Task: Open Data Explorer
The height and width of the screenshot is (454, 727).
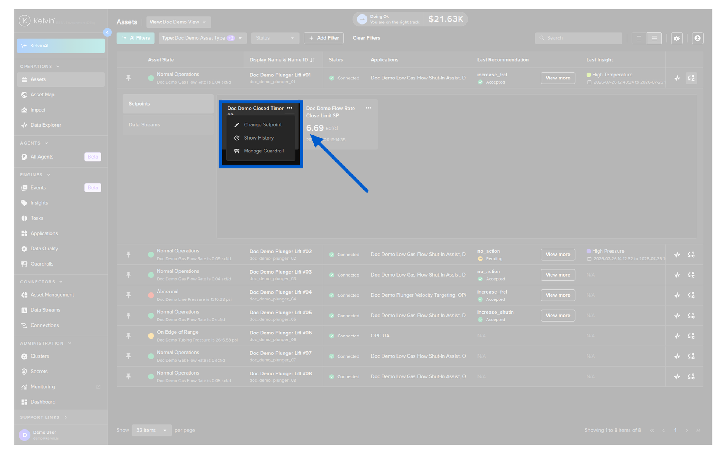Action: pyautogui.click(x=45, y=125)
